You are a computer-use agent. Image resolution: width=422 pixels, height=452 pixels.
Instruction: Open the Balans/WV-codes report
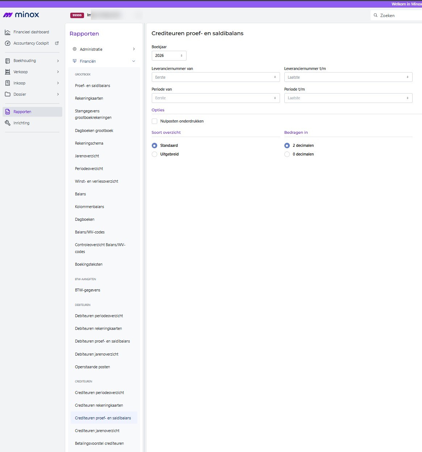[90, 232]
